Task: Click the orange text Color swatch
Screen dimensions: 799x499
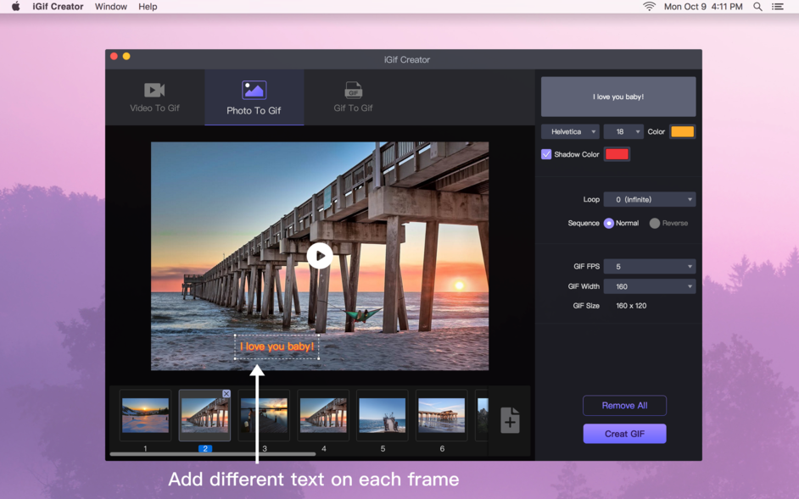Action: coord(684,131)
